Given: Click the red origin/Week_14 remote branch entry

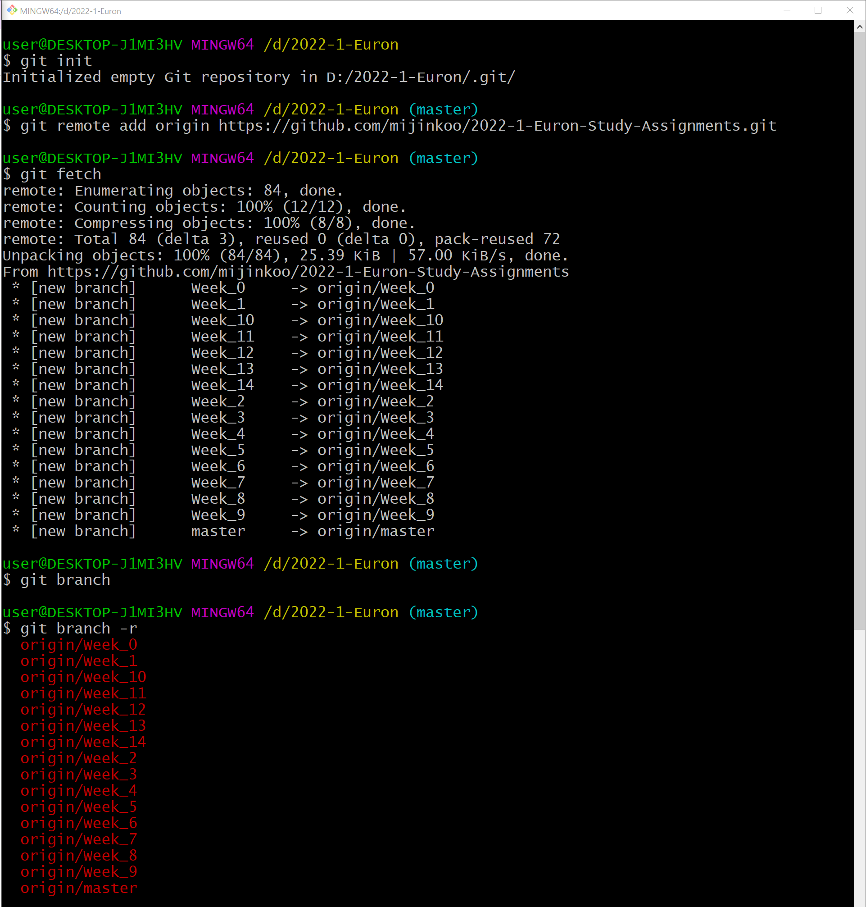Looking at the screenshot, I should 83,742.
